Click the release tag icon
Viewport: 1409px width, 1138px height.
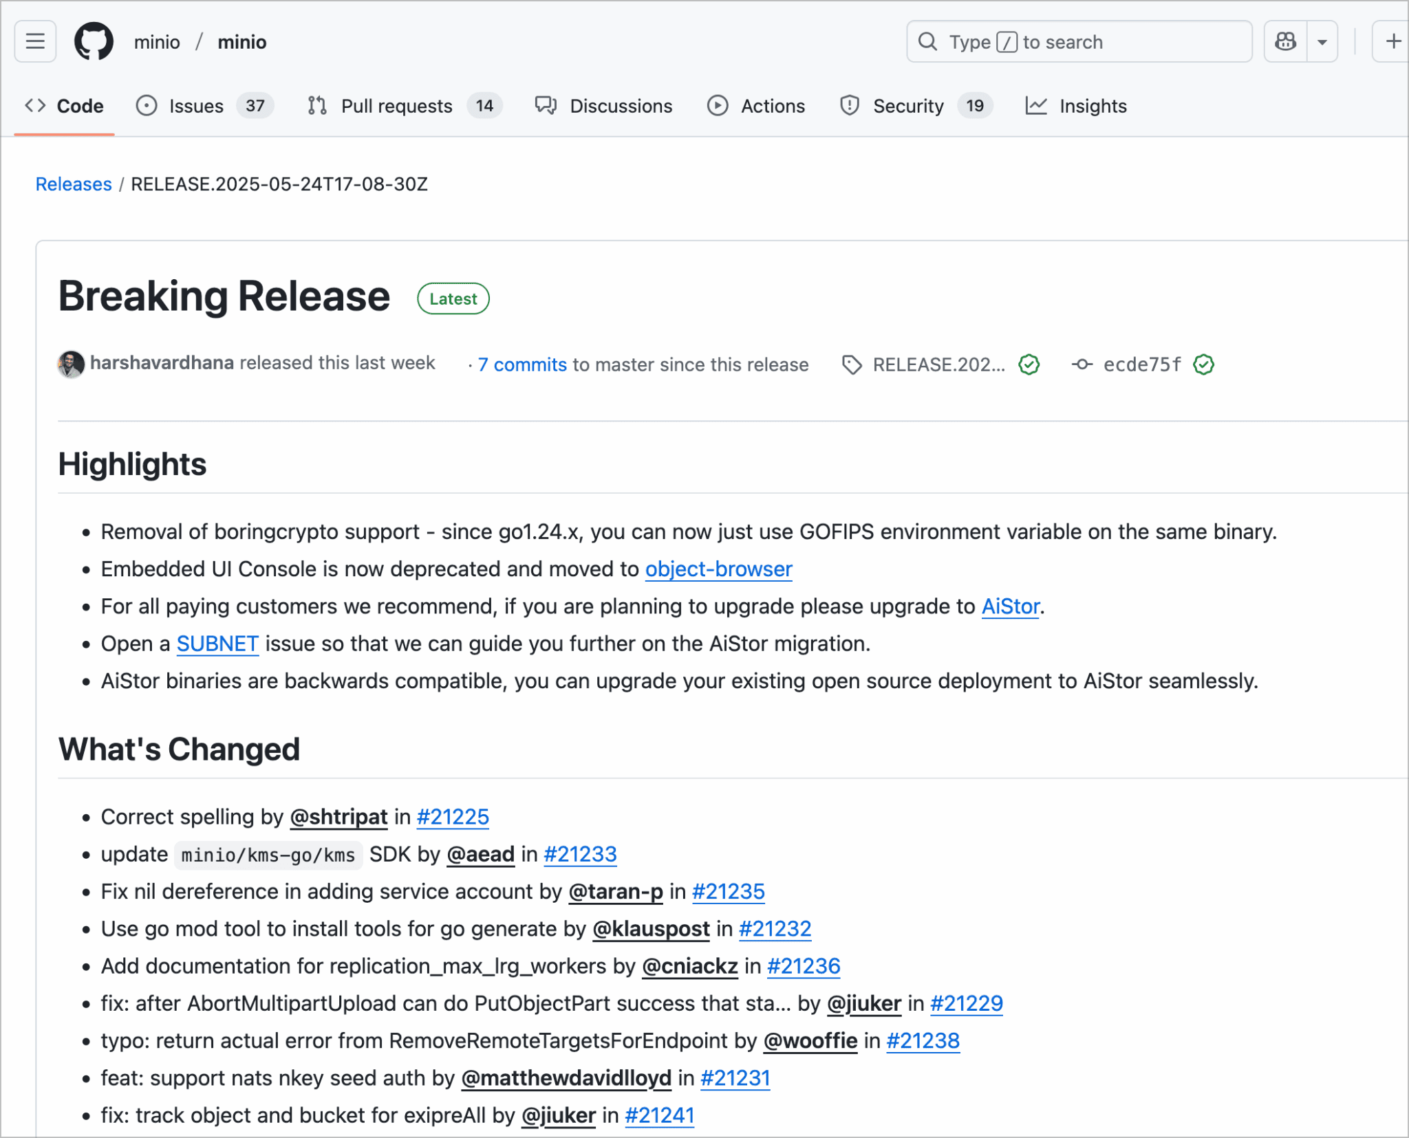pos(851,364)
